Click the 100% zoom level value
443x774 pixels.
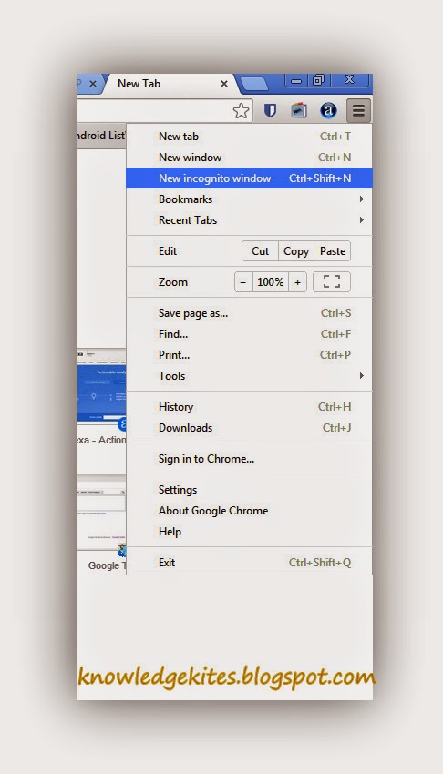(x=271, y=282)
